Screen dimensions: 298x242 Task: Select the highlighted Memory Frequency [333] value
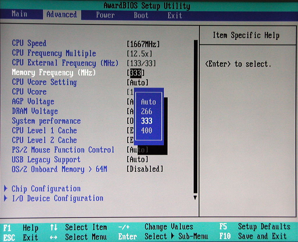click(x=136, y=73)
